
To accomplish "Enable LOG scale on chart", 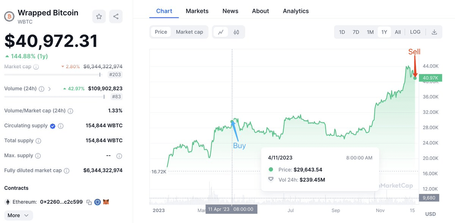I will [x=415, y=32].
